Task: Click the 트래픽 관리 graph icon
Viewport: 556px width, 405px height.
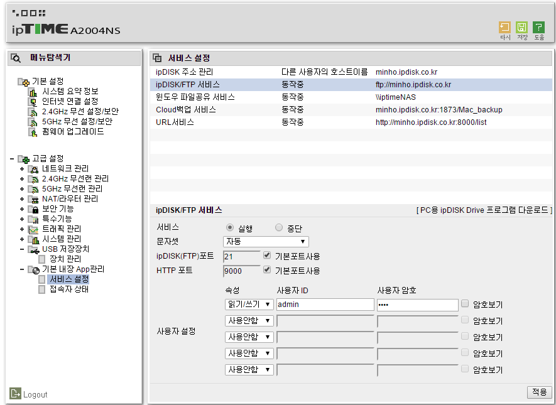Action: (x=33, y=230)
